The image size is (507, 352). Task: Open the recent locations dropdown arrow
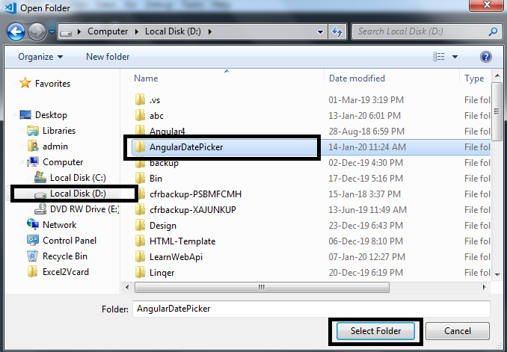click(52, 31)
